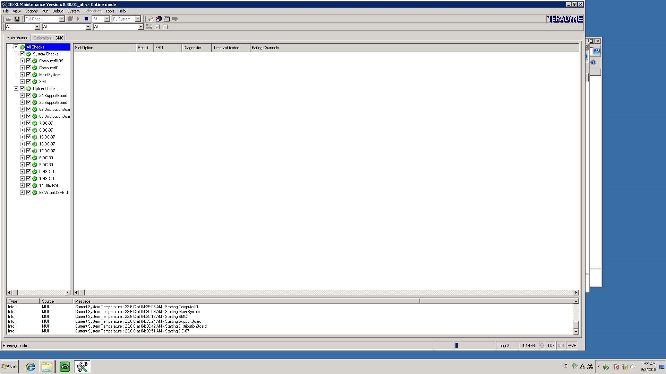This screenshot has width=666, height=374.
Task: Expand the Option Checks tree node
Action: click(16, 88)
